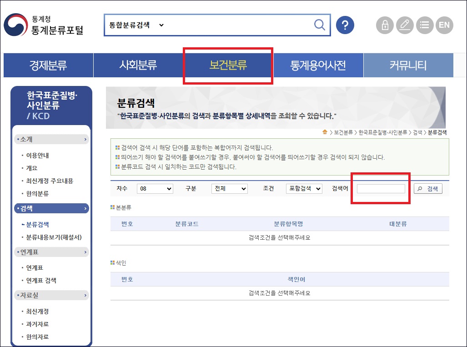Image resolution: width=467 pixels, height=347 pixels.
Task: Switch to English with the EN icon
Action: click(x=444, y=25)
